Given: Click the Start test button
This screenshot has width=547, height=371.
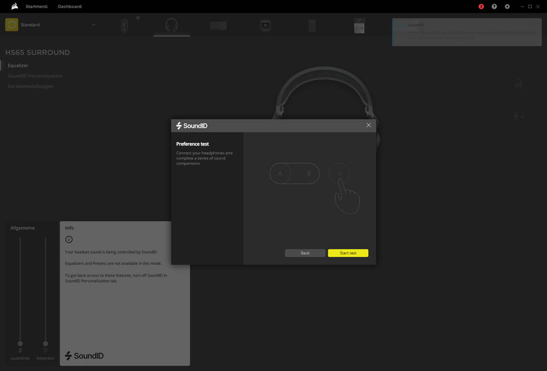Looking at the screenshot, I should [348, 253].
